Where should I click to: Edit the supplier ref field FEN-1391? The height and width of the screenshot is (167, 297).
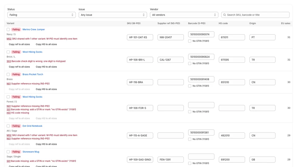[x=170, y=160]
